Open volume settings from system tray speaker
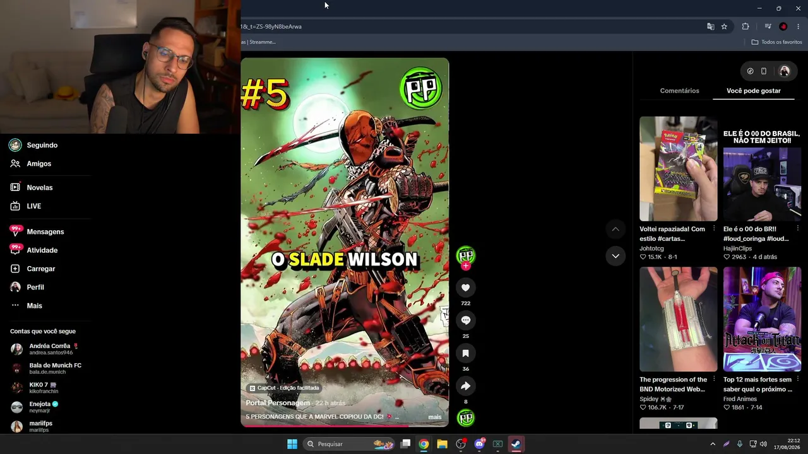The image size is (808, 454). [x=763, y=444]
